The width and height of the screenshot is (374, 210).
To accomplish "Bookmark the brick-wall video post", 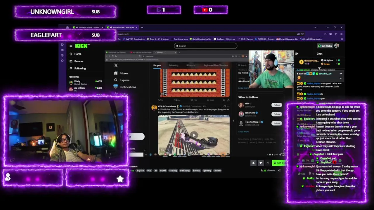I will point(224,100).
